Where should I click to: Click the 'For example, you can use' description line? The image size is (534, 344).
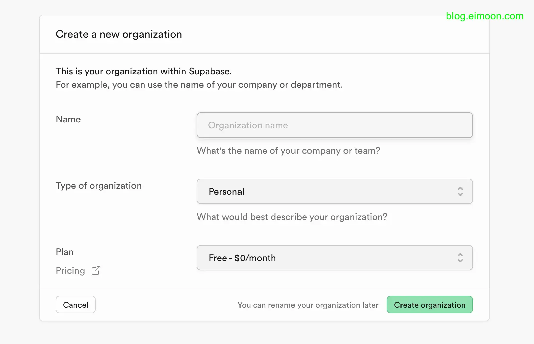click(199, 85)
